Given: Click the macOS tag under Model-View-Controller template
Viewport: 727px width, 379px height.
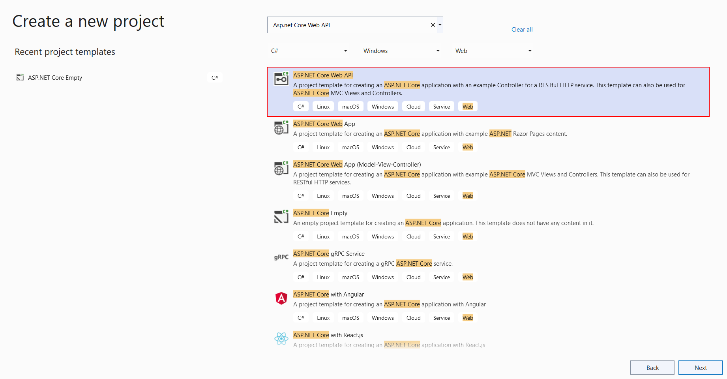Looking at the screenshot, I should [350, 196].
